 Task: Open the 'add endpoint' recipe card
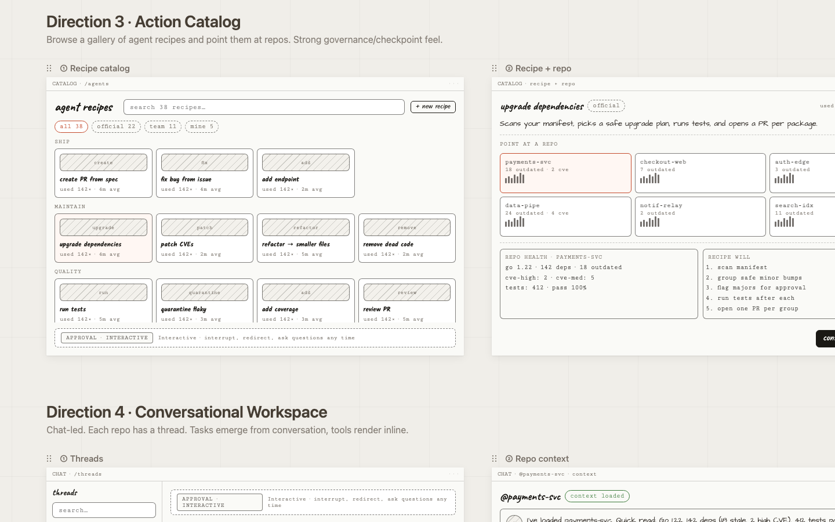click(x=306, y=173)
